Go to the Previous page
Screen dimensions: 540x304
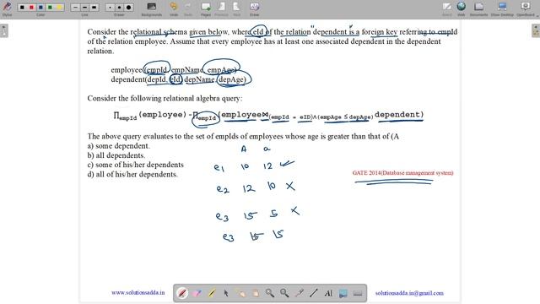pos(221,9)
